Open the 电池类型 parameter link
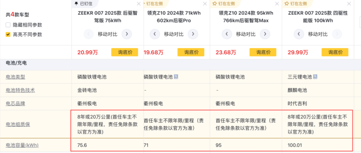This screenshot has height=153, width=361. pyautogui.click(x=15, y=77)
